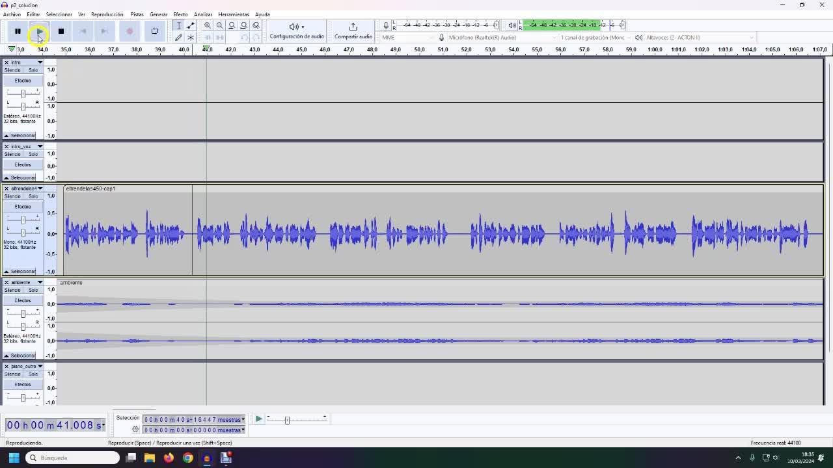Open the 'ambiente' track dropdown menu
Image resolution: width=833 pixels, height=468 pixels.
click(40, 283)
